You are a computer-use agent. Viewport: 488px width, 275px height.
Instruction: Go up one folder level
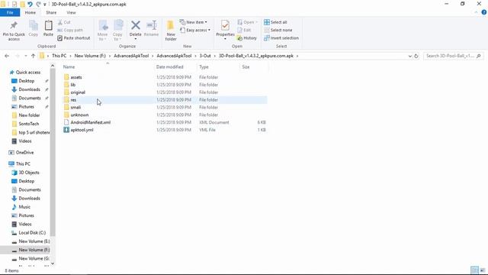click(33, 56)
